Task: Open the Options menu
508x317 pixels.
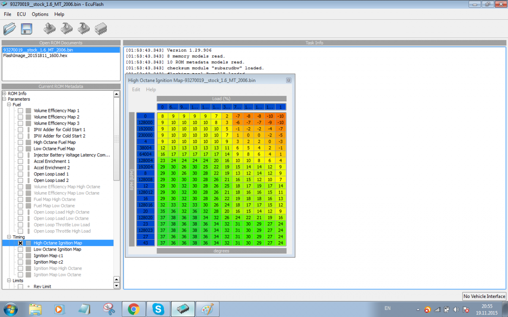Action: (40, 14)
